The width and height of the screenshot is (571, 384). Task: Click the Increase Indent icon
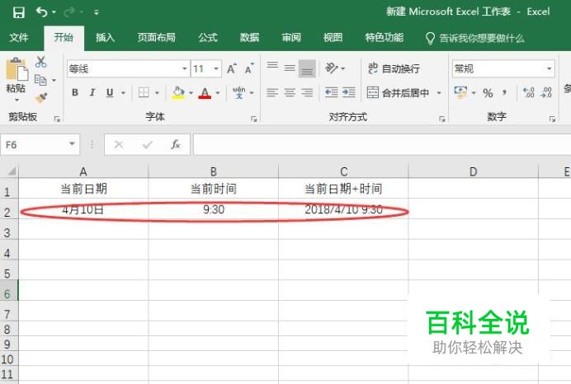click(349, 93)
